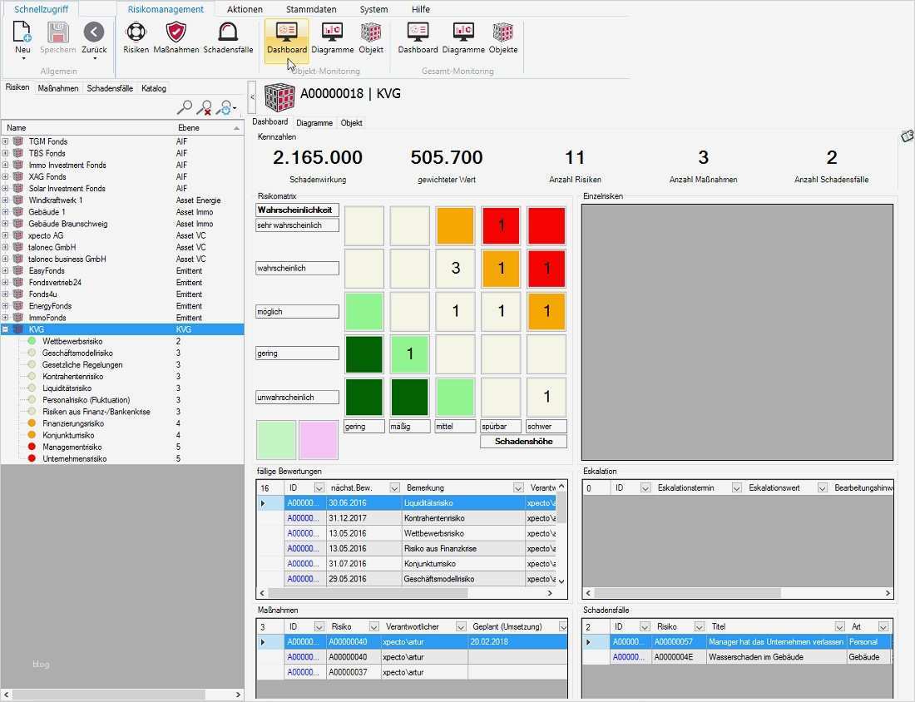Expand the Windkraftwerk 1 tree node
This screenshot has width=915, height=702.
click(x=5, y=200)
